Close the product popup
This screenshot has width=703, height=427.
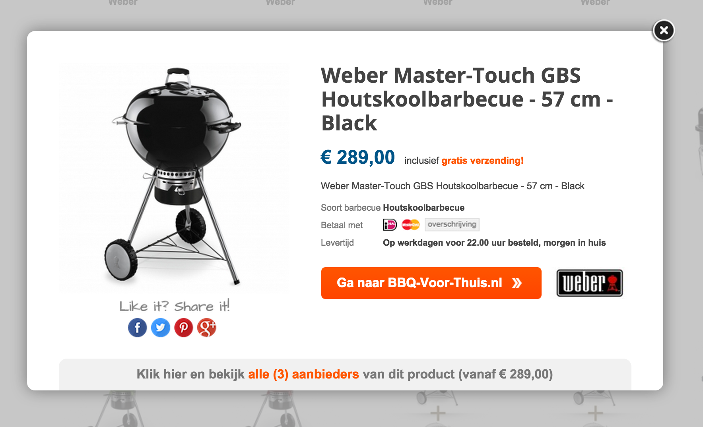coord(664,30)
